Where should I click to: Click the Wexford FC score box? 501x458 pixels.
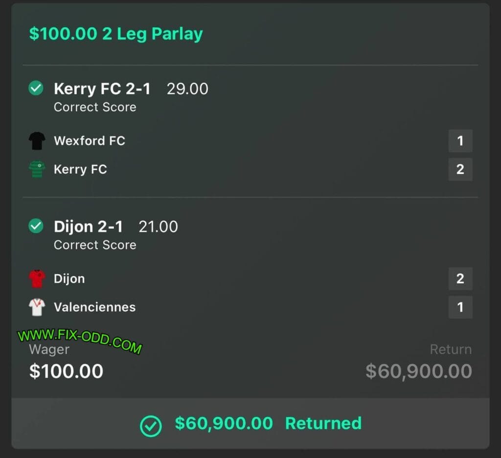tap(460, 141)
